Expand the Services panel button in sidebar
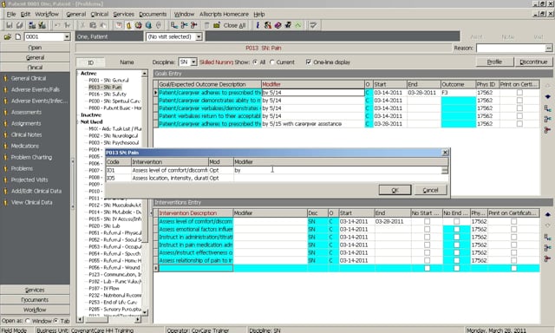Viewport: 555px width, 333px height. [35, 290]
